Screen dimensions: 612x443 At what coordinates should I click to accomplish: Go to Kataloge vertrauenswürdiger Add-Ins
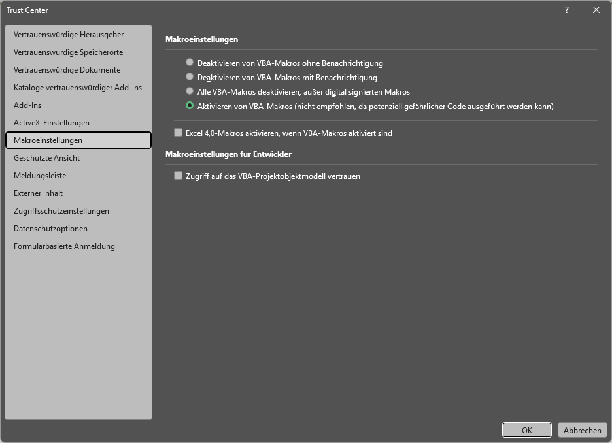coord(78,88)
